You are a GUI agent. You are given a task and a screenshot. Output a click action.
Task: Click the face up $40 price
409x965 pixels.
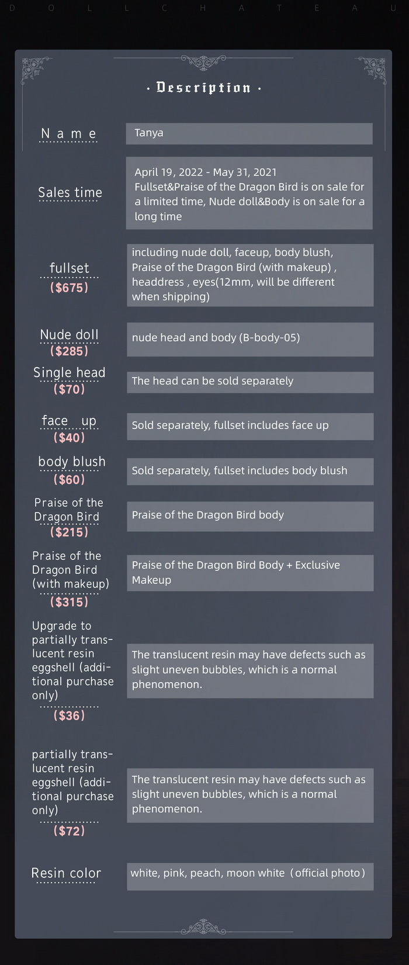point(69,437)
